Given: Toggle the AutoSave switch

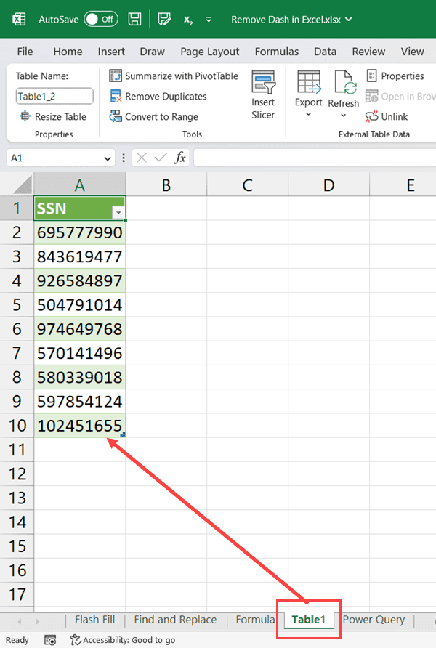Looking at the screenshot, I should point(100,19).
